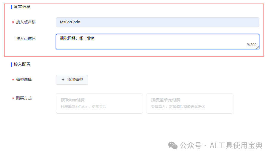
Task: Click the resize handle of description box
Action: pos(258,48)
